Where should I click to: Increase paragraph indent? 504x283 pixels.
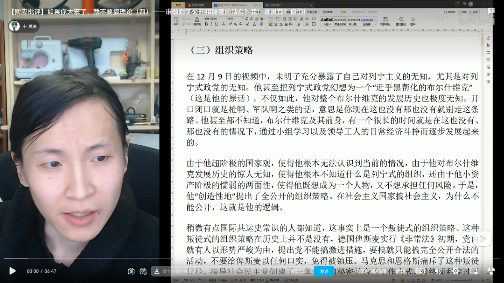click(290, 19)
